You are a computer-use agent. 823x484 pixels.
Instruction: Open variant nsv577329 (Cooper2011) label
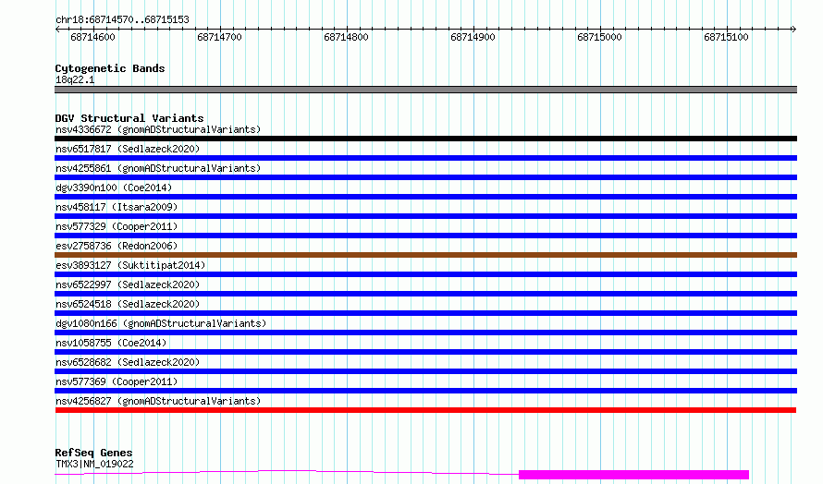pos(117,226)
